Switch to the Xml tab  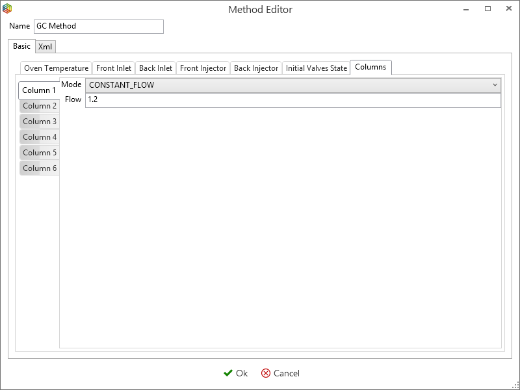coord(45,47)
